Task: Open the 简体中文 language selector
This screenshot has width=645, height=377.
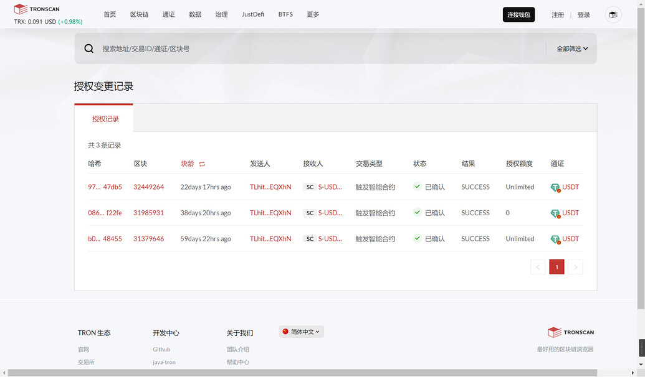Action: [301, 331]
